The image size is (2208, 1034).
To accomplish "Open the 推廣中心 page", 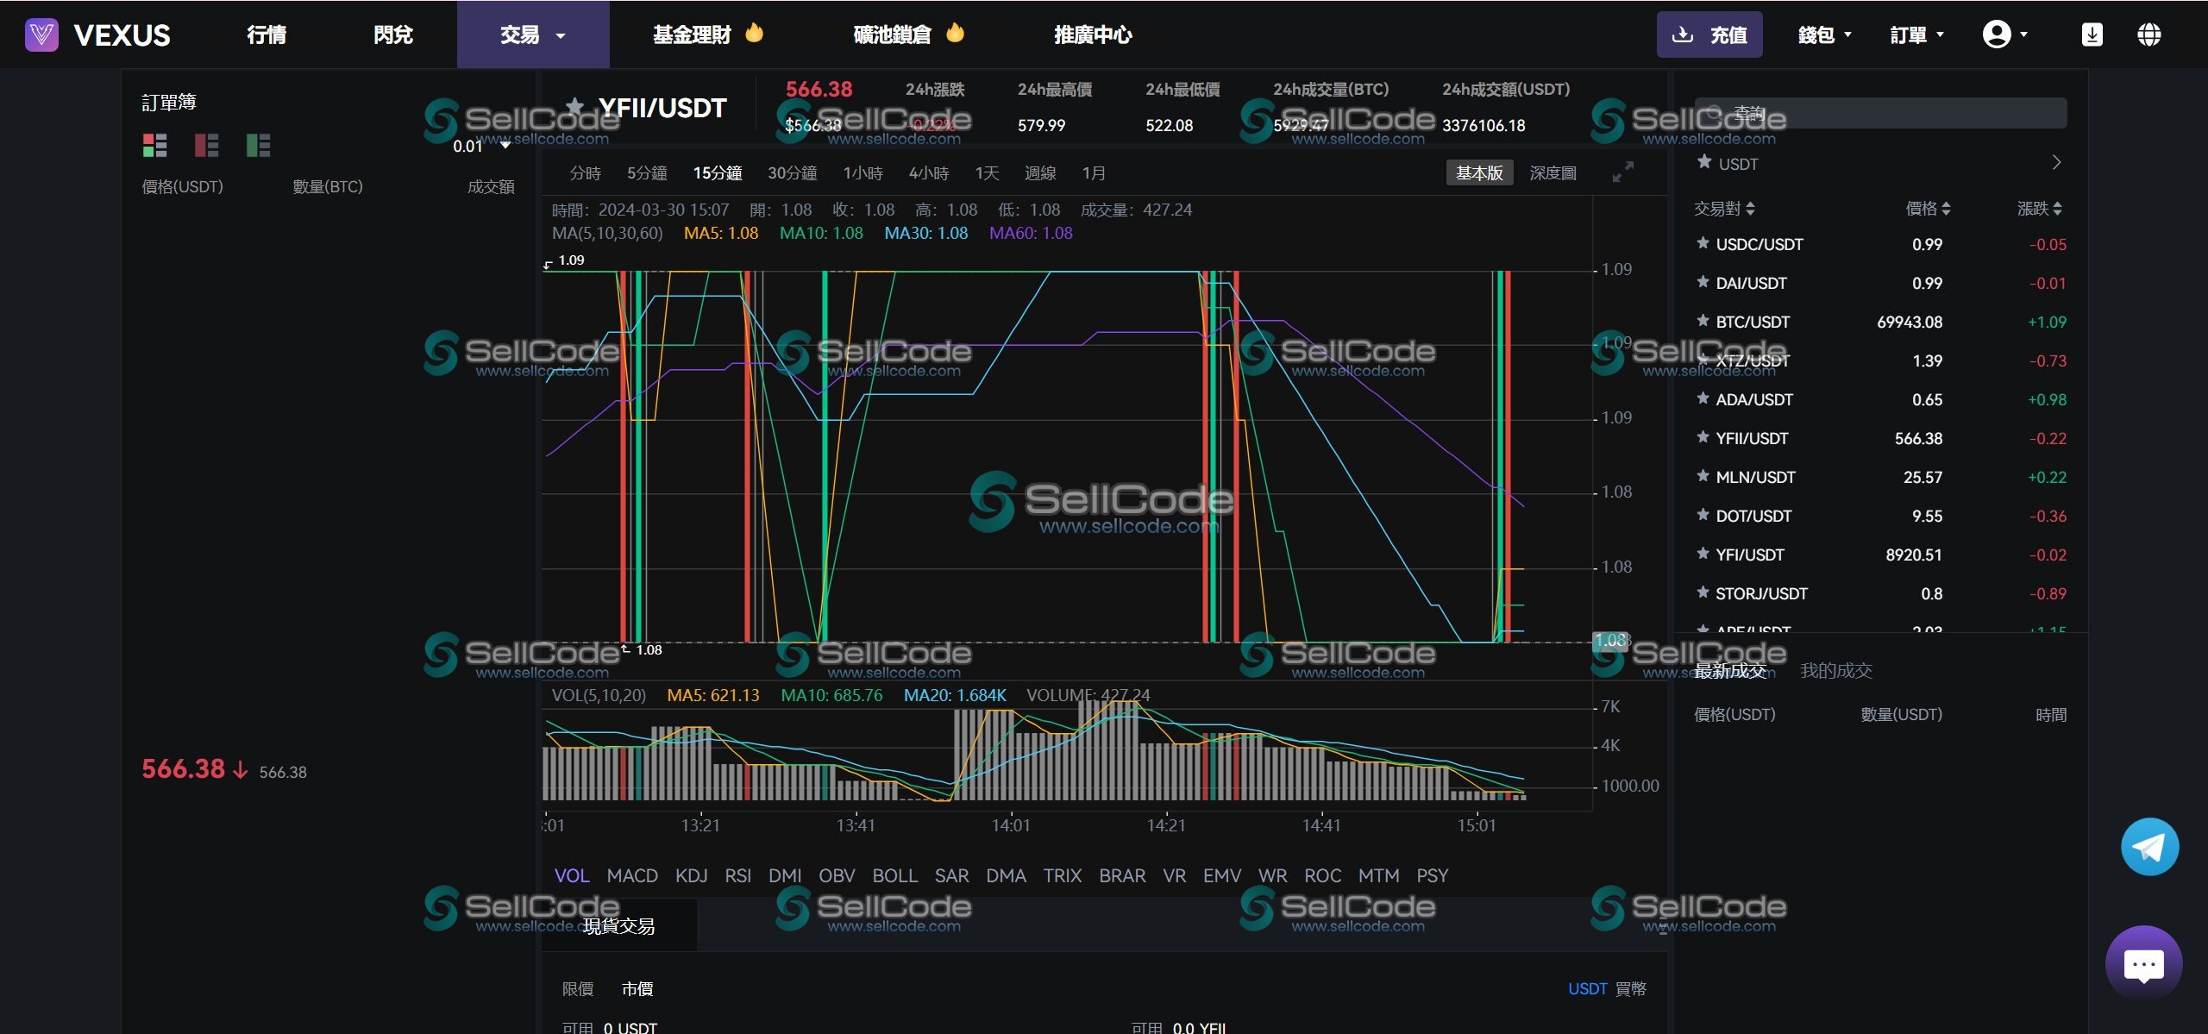I will 1093,34.
